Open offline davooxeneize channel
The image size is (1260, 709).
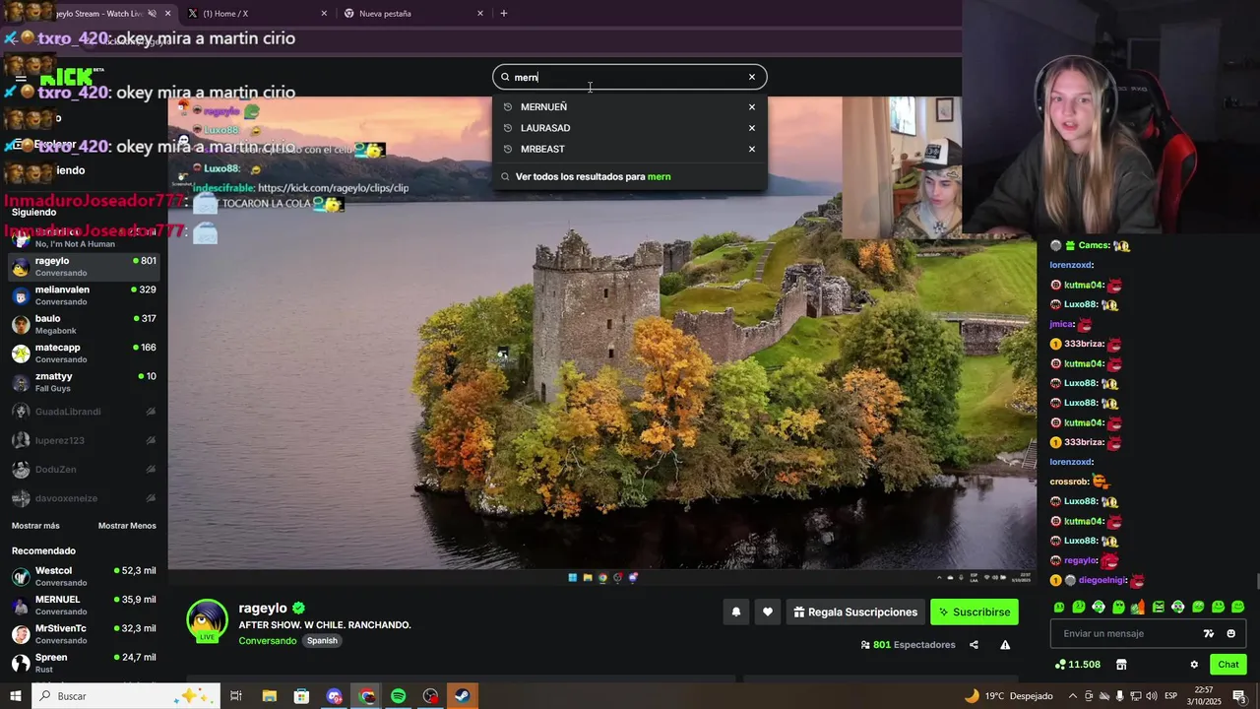(x=84, y=498)
